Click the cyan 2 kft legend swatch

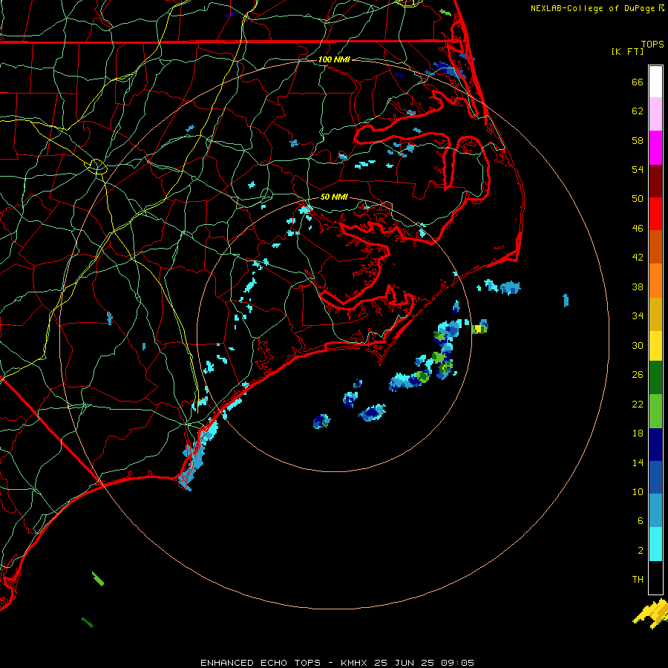(655, 544)
